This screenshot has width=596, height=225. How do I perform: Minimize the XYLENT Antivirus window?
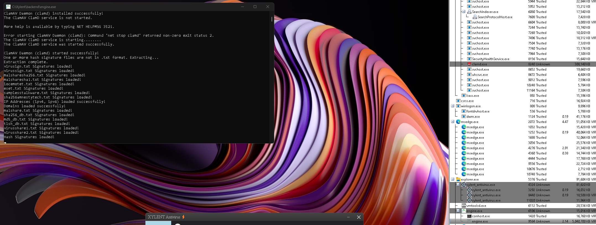click(x=348, y=217)
